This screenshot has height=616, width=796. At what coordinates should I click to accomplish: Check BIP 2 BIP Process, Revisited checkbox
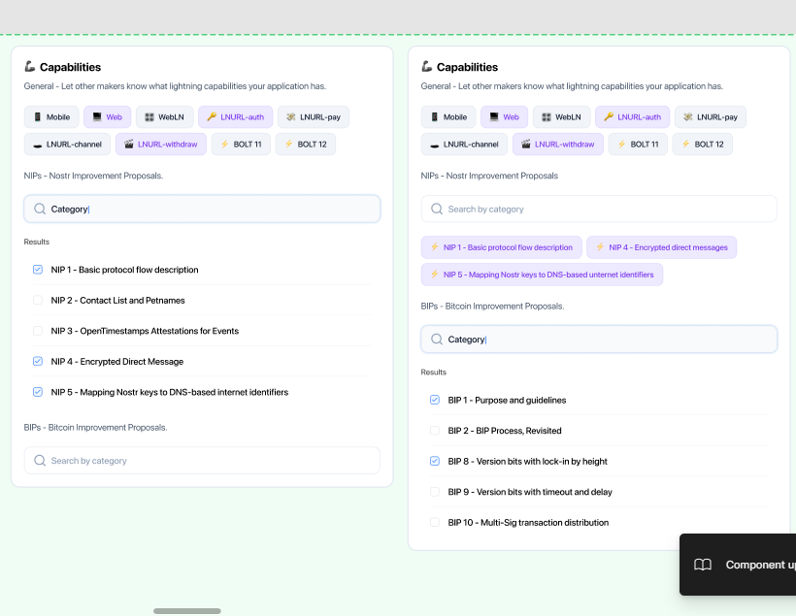coord(435,431)
